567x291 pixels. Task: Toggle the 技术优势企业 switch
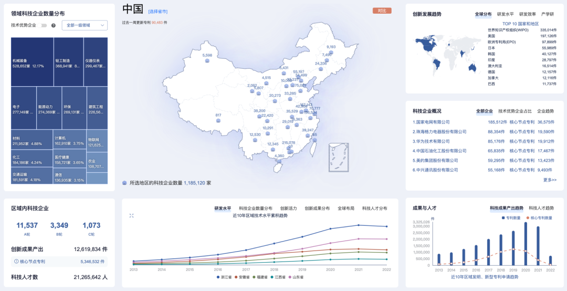pyautogui.click(x=44, y=25)
